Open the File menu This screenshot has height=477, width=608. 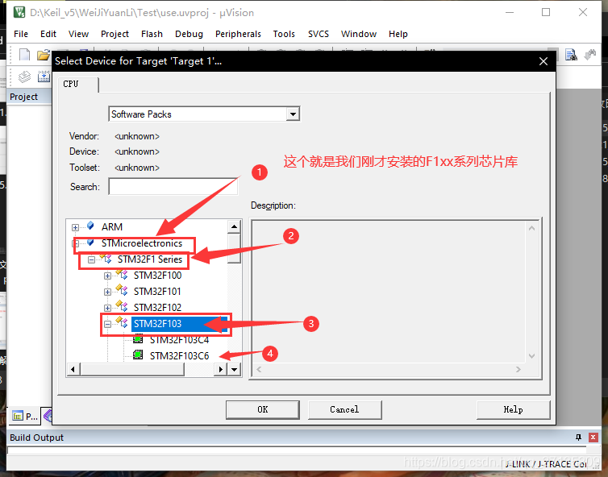click(x=21, y=34)
